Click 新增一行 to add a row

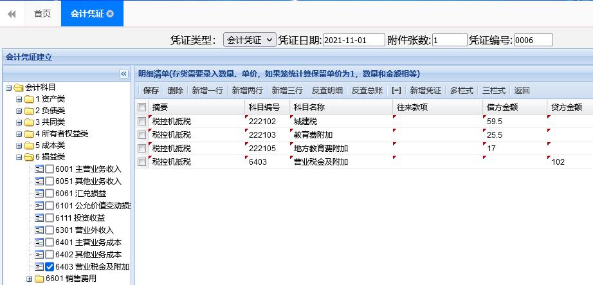point(207,91)
